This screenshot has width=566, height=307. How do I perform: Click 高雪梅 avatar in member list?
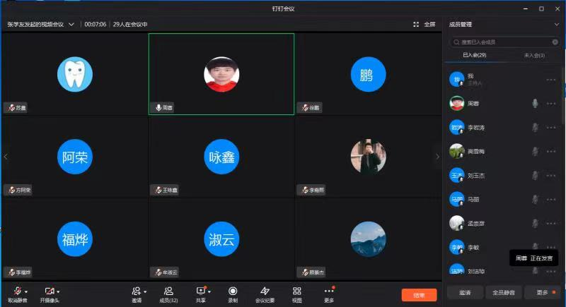456,151
